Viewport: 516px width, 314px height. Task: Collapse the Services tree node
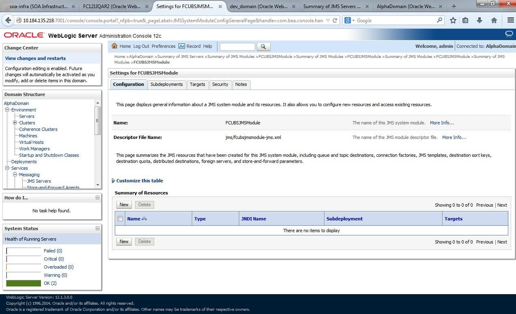coord(7,168)
